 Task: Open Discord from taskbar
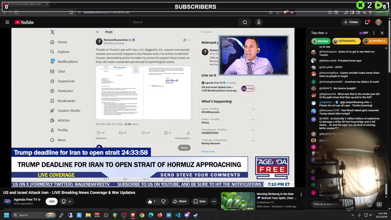[187, 215]
